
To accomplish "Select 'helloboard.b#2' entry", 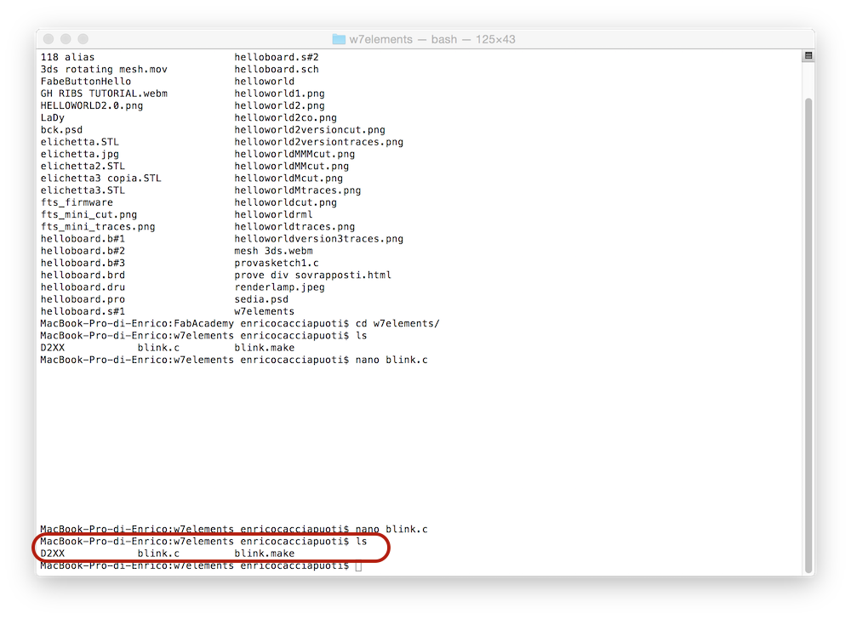I will click(83, 251).
